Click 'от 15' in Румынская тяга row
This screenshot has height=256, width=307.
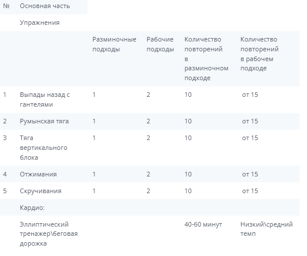click(x=250, y=121)
